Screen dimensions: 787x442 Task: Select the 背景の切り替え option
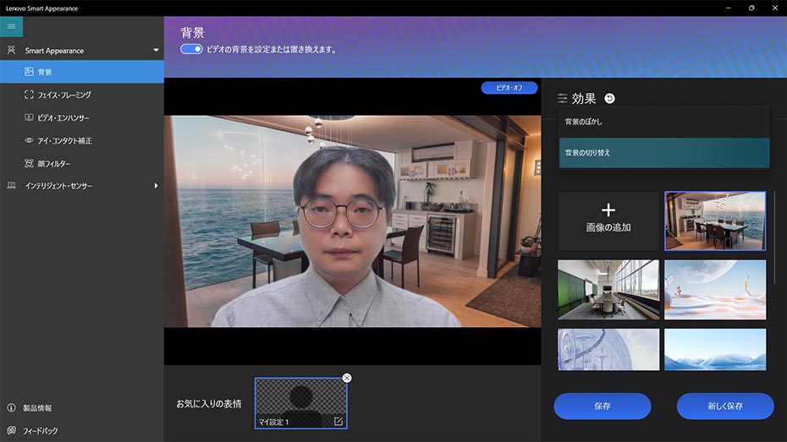[x=664, y=153]
